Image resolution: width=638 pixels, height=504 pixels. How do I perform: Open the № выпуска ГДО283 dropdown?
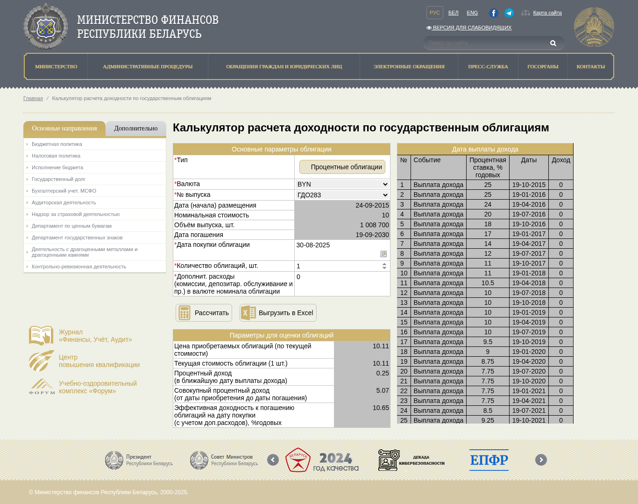(342, 195)
